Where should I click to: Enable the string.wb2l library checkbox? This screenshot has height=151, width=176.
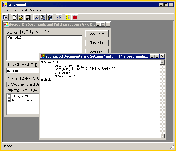pyautogui.click(x=9, y=96)
